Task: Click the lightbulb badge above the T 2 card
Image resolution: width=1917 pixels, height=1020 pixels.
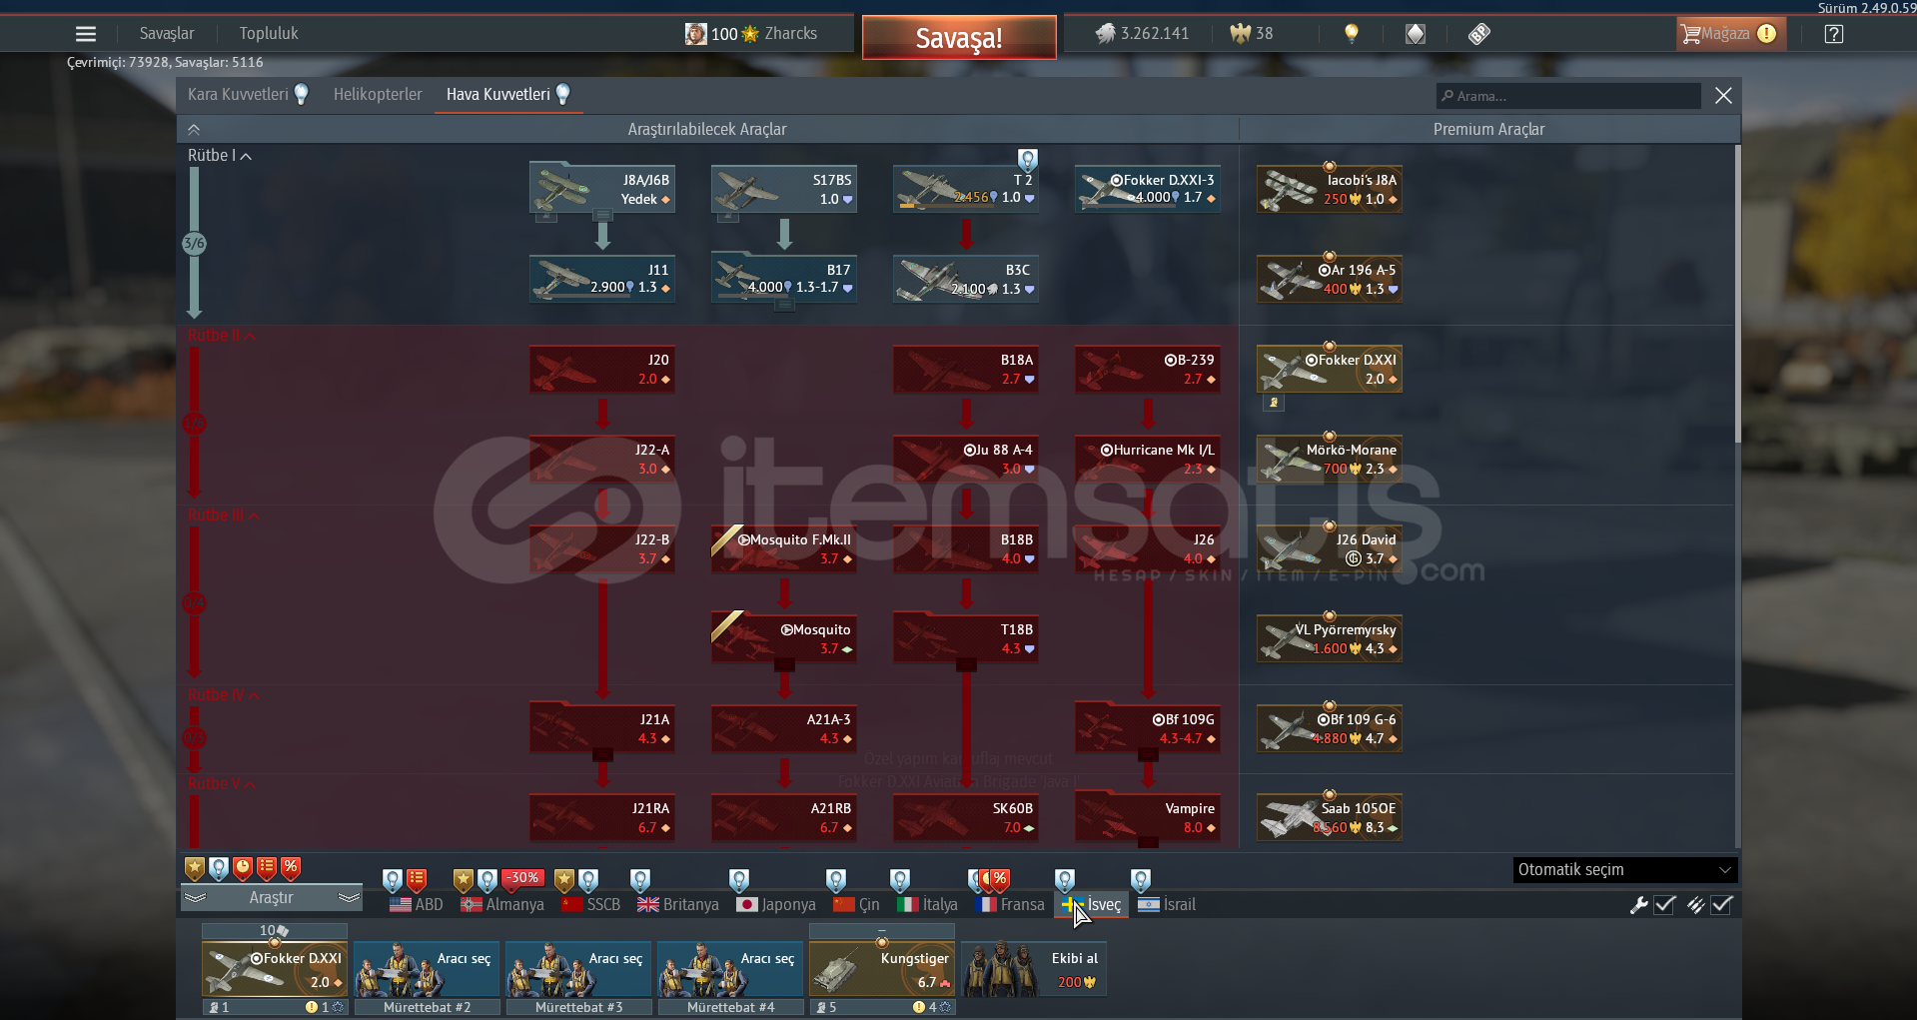Action: 1027,159
